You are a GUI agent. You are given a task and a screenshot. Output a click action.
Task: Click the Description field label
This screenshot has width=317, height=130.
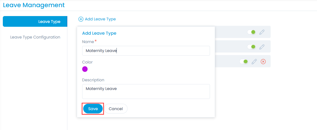click(x=93, y=80)
